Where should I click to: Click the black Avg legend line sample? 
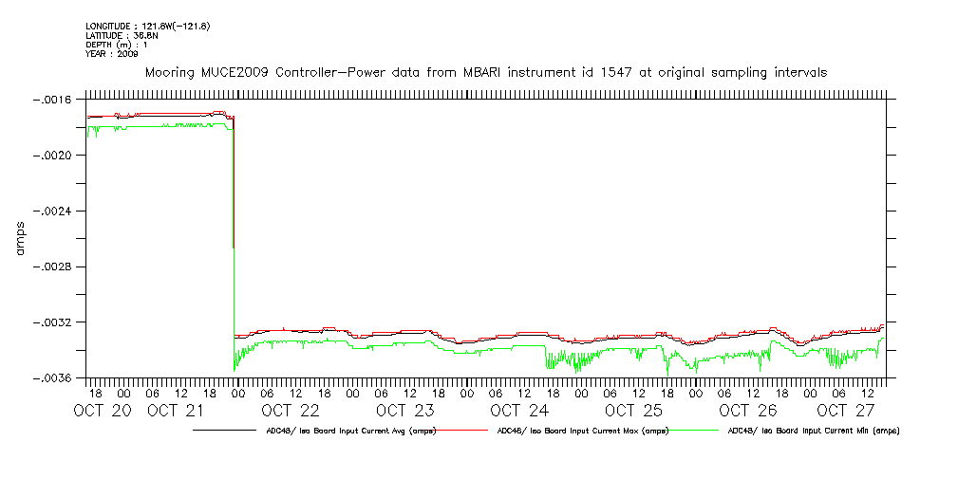(227, 431)
